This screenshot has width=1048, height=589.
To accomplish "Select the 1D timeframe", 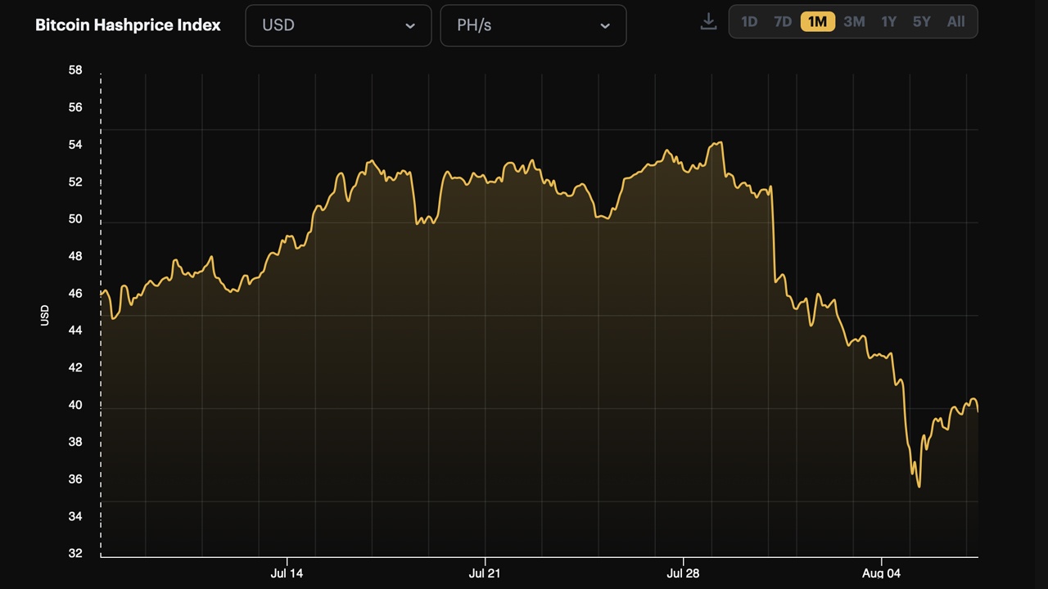I will point(749,21).
